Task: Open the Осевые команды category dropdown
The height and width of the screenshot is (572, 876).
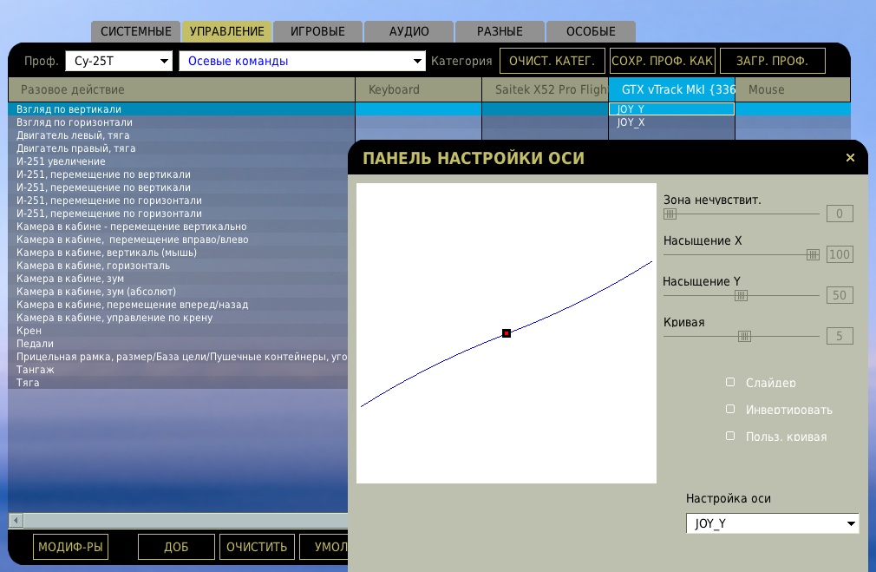Action: (x=302, y=61)
